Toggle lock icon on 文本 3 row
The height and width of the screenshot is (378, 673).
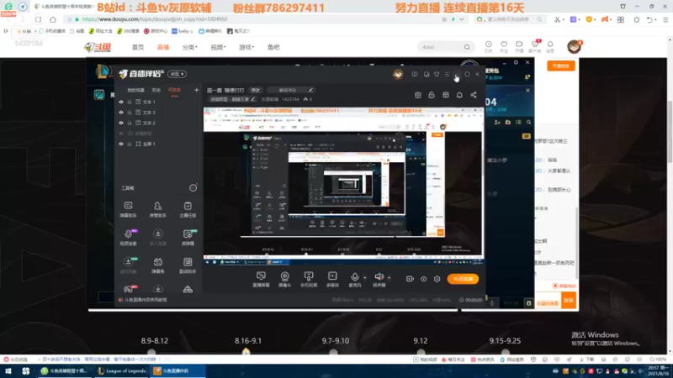(130, 113)
